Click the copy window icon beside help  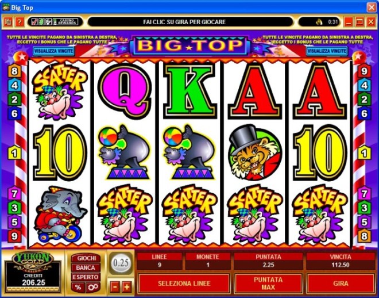coord(8,22)
